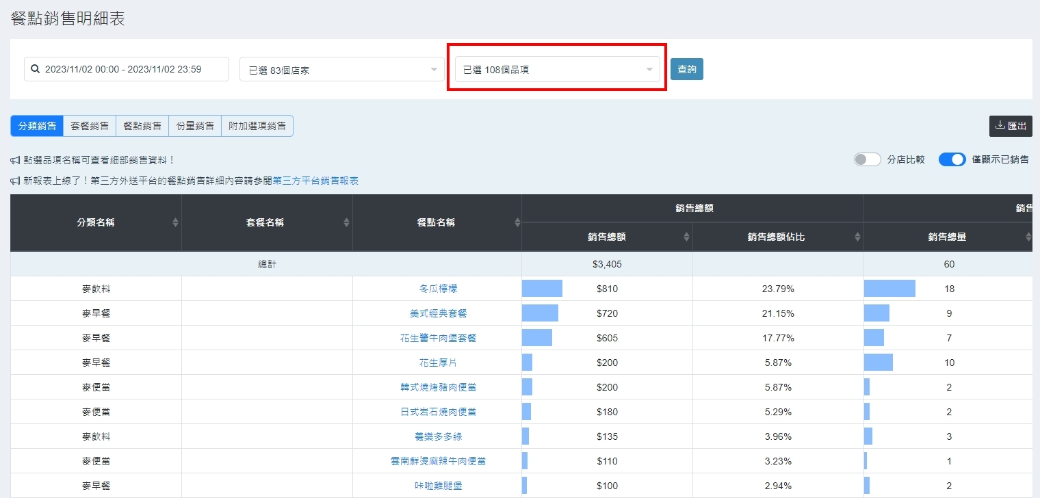Enable the 分店比較 toggle switch
The height and width of the screenshot is (498, 1040).
pos(867,159)
